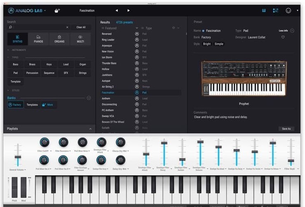
Task: Toggle the Template type filter
Action: point(16,81)
